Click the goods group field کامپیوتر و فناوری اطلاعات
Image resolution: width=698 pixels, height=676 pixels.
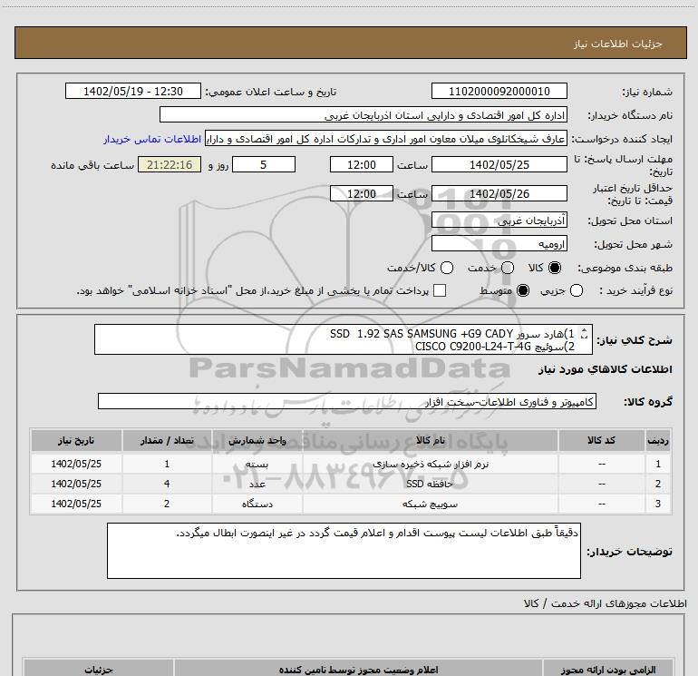click(347, 401)
